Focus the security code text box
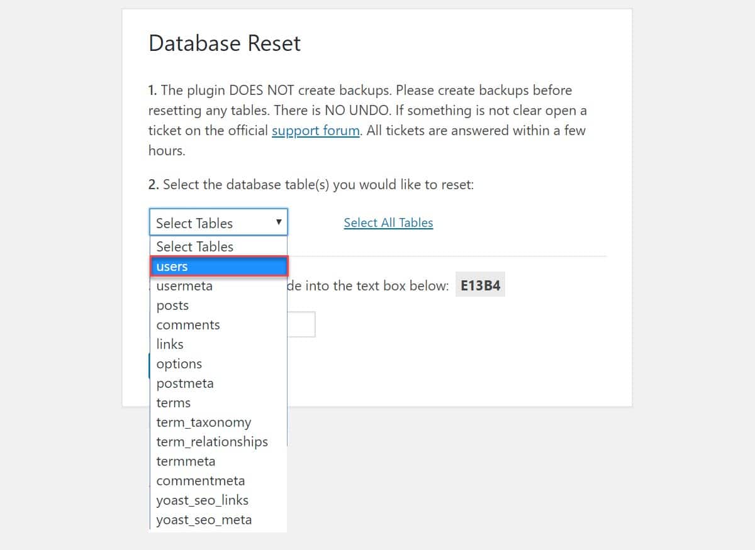The width and height of the screenshot is (755, 550). coord(301,324)
